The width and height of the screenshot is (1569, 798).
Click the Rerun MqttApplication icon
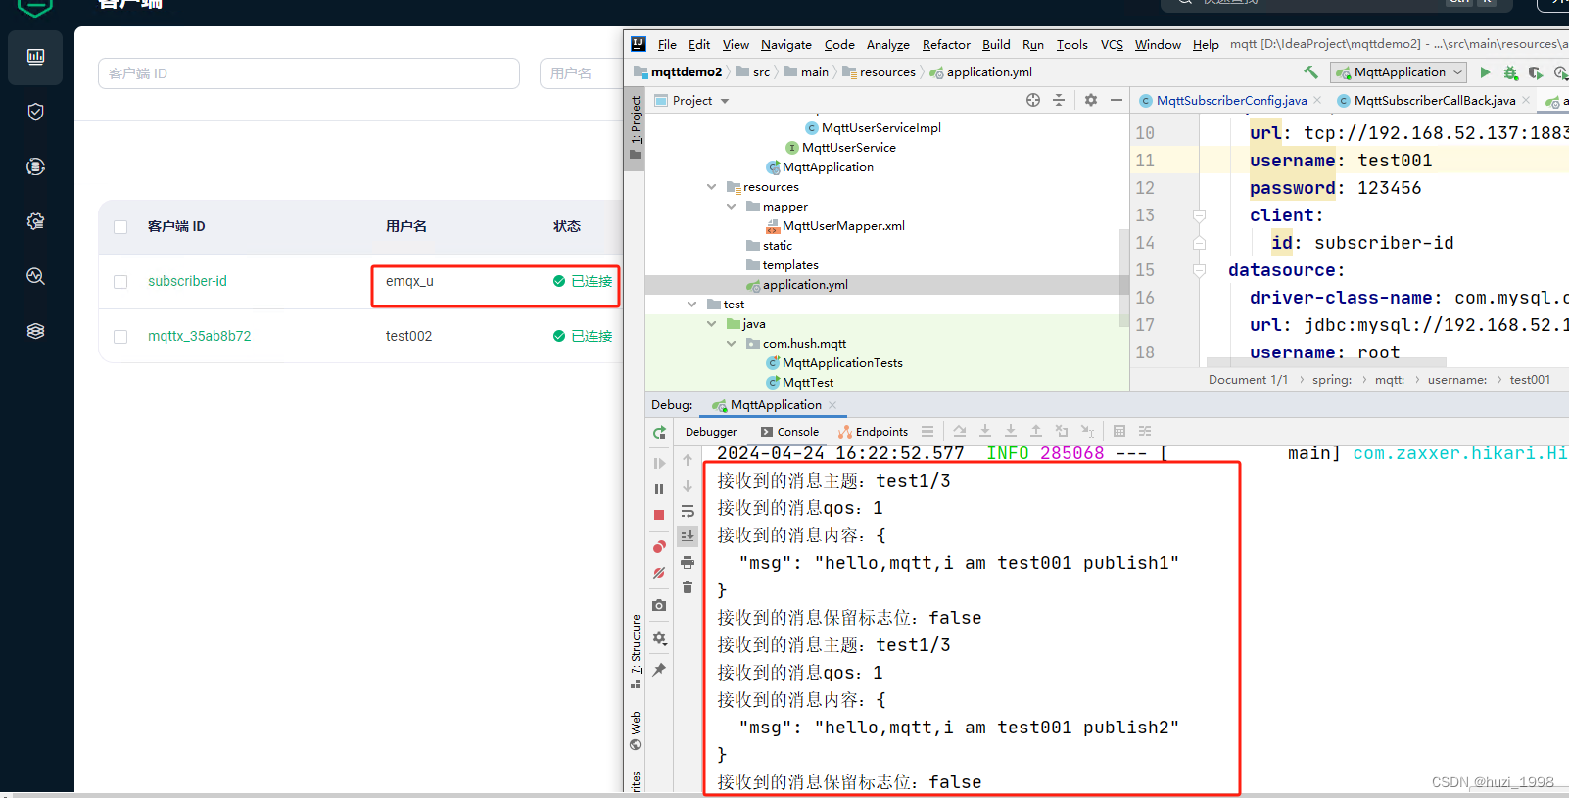[659, 432]
